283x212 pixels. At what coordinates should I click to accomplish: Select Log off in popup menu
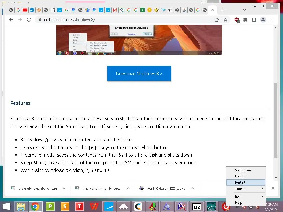(x=246, y=176)
